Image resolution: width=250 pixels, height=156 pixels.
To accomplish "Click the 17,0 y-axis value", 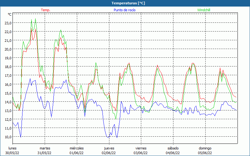I will pos(8,76).
